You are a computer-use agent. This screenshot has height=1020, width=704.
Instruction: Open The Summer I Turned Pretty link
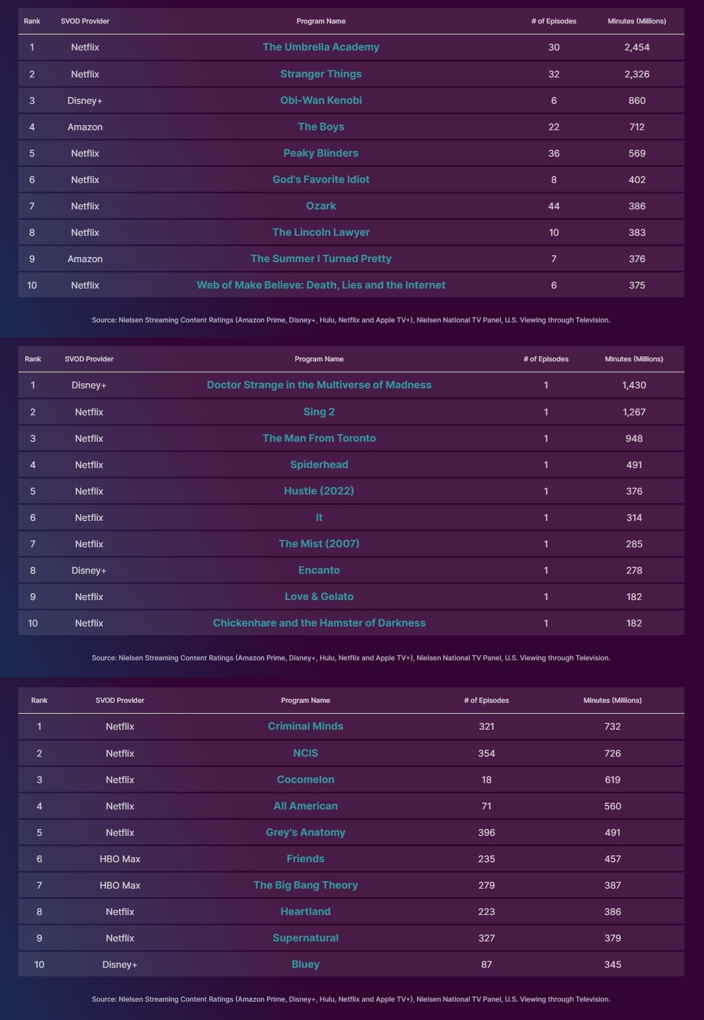[320, 259]
